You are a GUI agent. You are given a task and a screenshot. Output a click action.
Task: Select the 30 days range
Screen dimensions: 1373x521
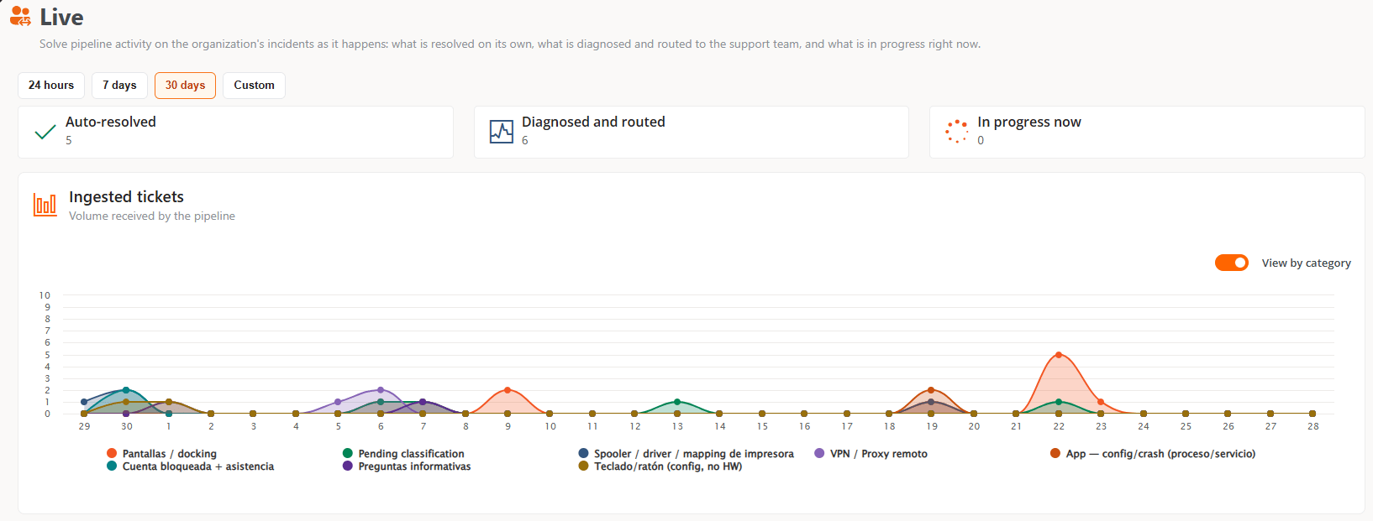pos(185,86)
